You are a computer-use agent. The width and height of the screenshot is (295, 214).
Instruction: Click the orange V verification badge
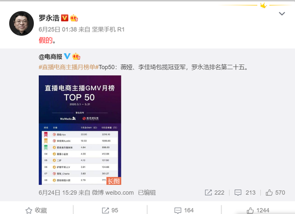tap(64, 18)
